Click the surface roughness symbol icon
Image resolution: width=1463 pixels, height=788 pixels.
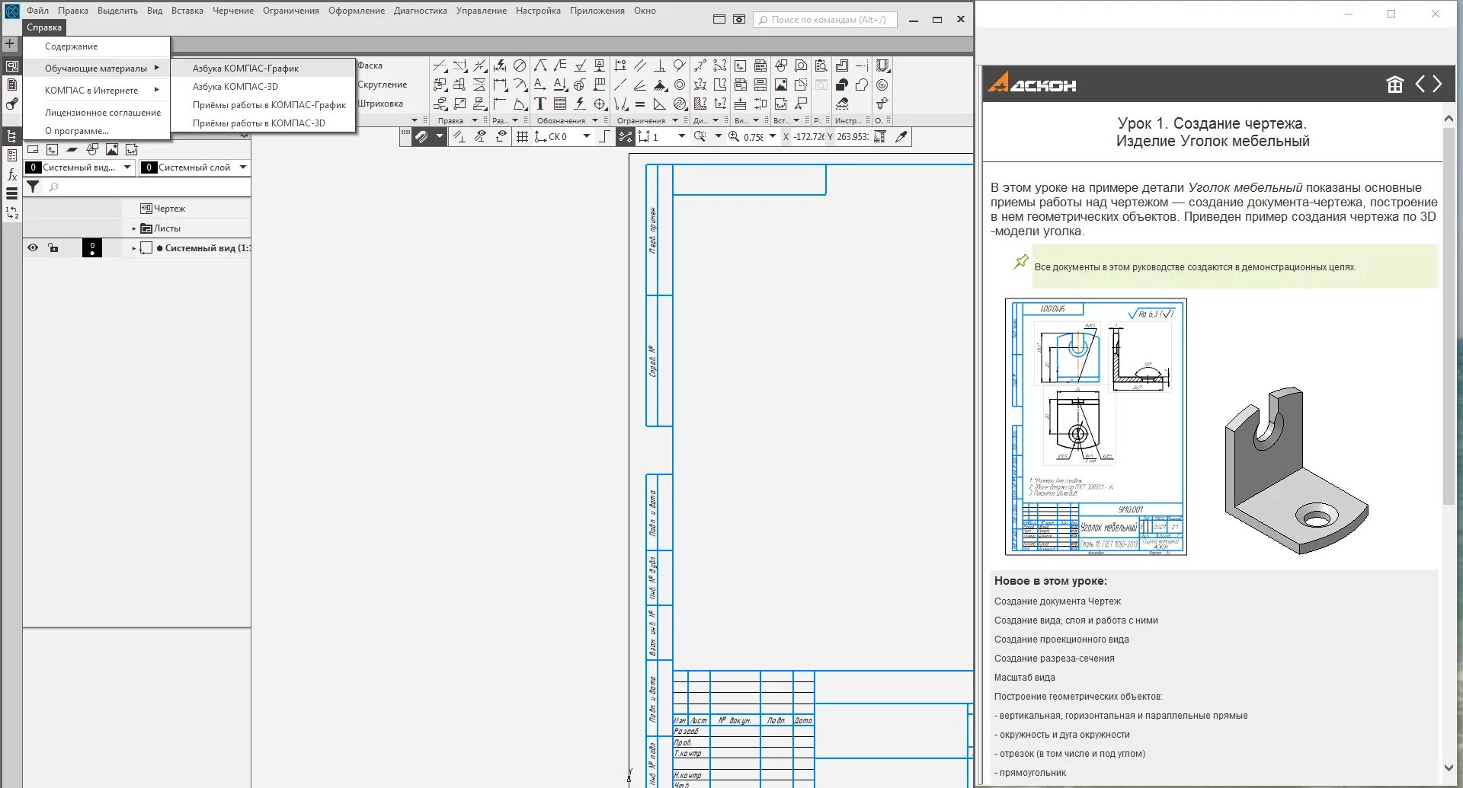(x=580, y=65)
